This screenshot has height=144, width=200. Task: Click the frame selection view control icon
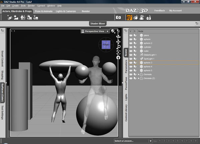coord(118,52)
